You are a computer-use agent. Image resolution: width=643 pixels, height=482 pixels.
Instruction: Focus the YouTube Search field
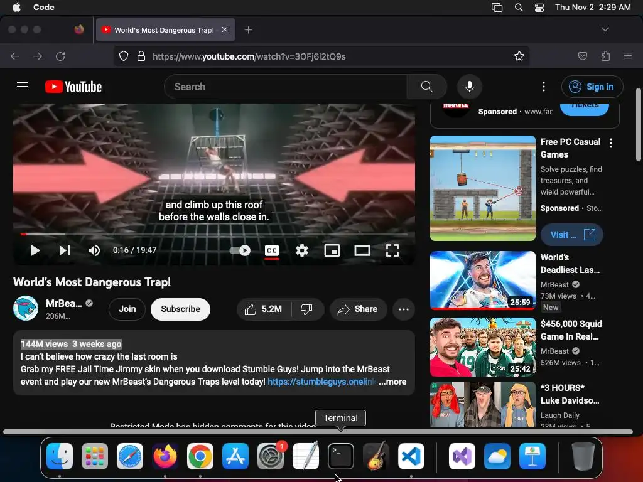click(x=286, y=87)
